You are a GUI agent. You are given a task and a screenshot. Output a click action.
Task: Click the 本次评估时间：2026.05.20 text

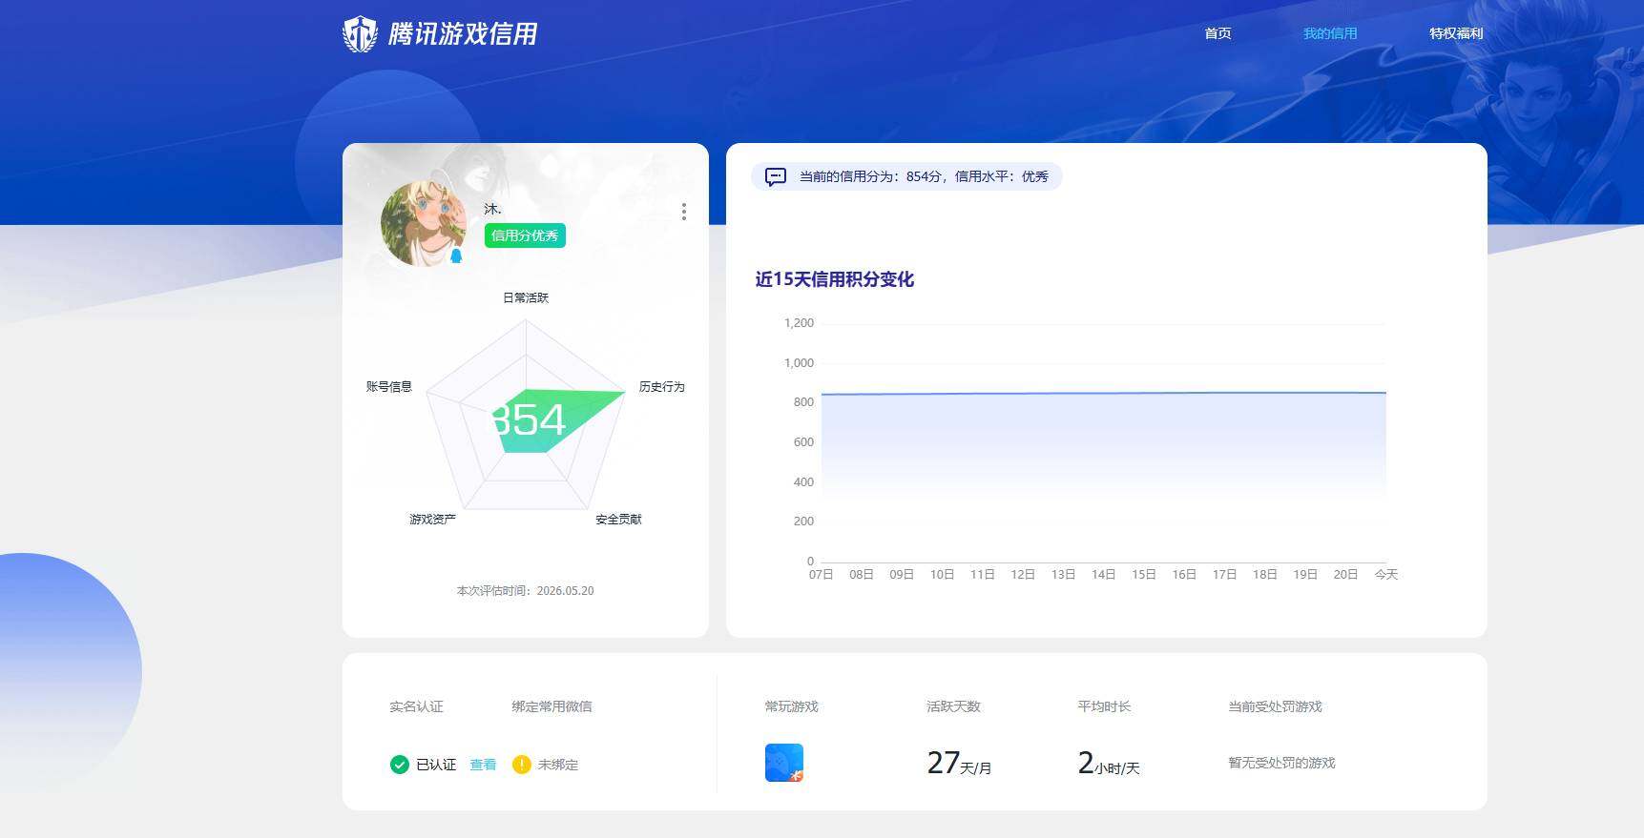tap(526, 591)
